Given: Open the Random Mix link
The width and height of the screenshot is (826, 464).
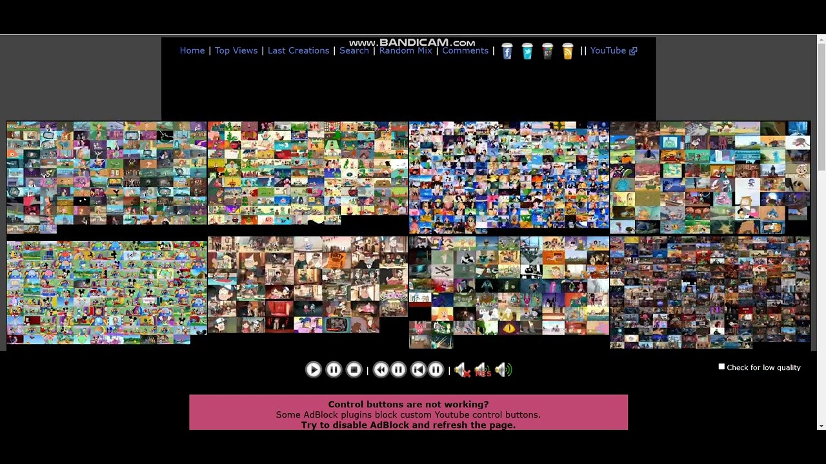Looking at the screenshot, I should (405, 50).
